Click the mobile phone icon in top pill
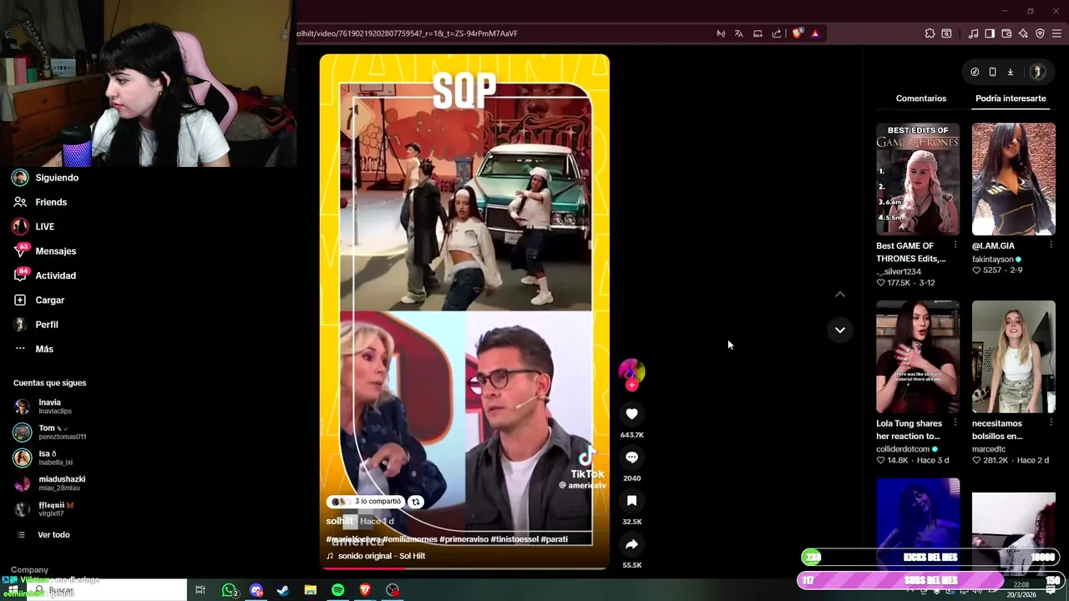The height and width of the screenshot is (601, 1069). coord(992,72)
